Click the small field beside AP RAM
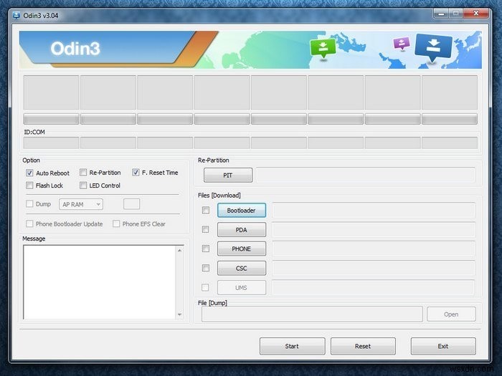Viewport: 502px width, 376px height. [x=131, y=204]
